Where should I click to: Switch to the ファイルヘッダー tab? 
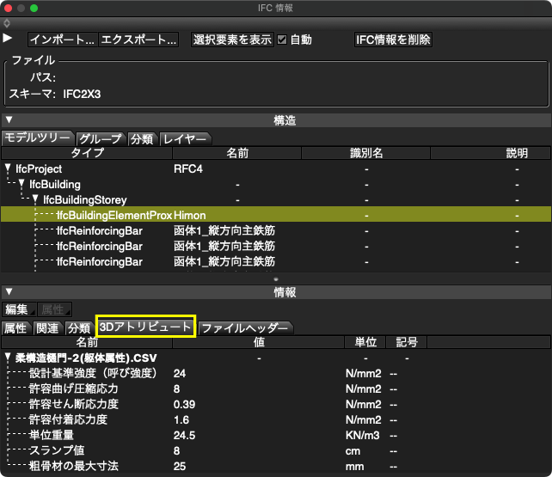(x=244, y=327)
